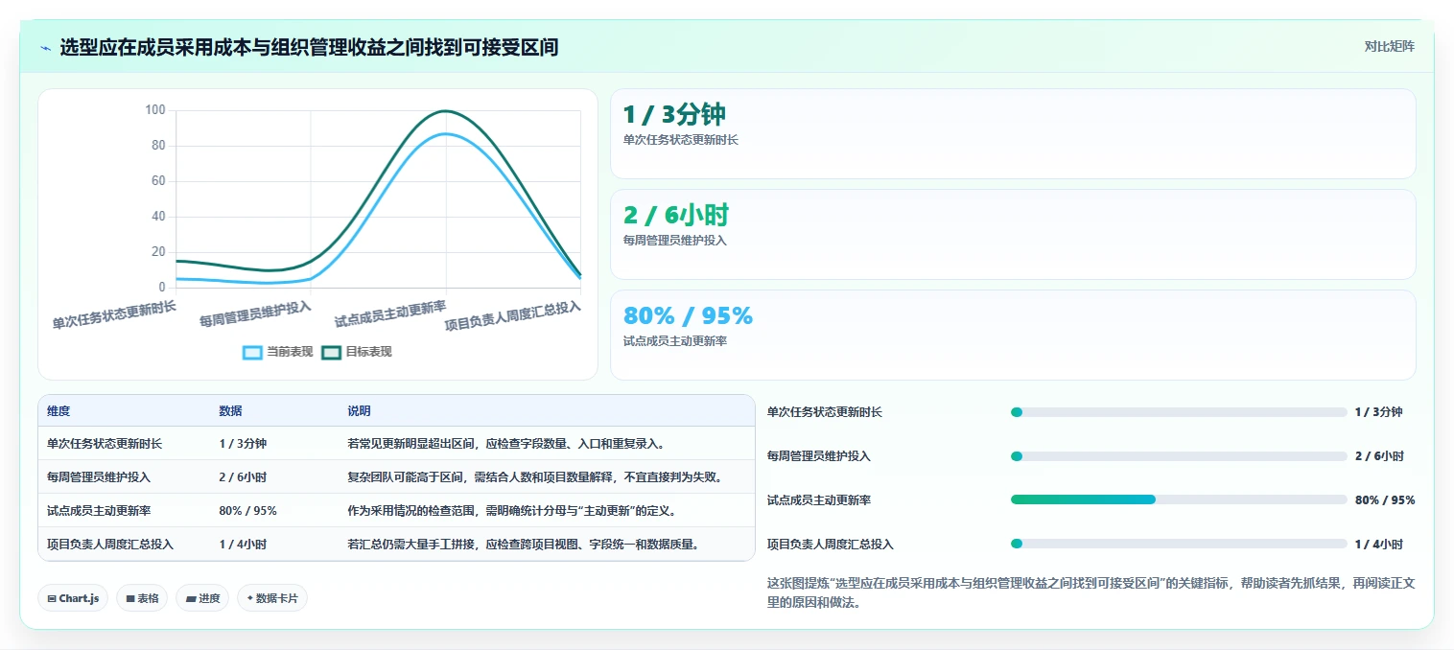Click the chart's 项目负责人周度汇总投入 axis label
1454x650 pixels.
513,315
